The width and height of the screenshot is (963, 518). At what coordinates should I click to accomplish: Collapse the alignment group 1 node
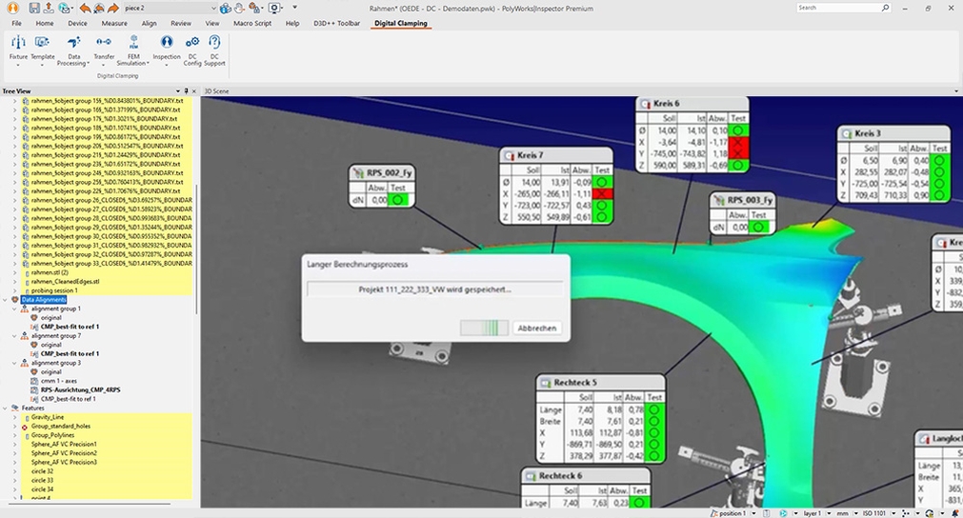pos(14,309)
